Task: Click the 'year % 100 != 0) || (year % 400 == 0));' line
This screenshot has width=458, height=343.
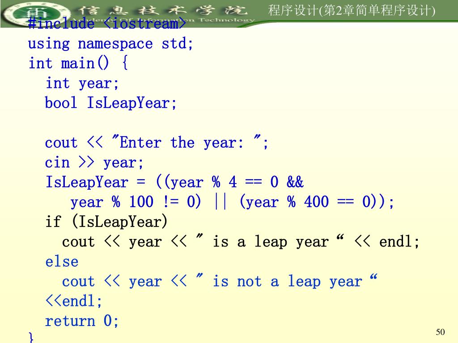Action: tap(232, 202)
